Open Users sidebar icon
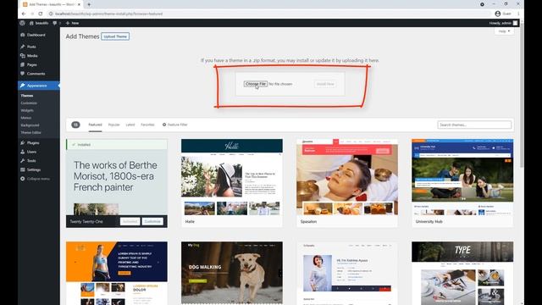This screenshot has width=542, height=305. [23, 152]
